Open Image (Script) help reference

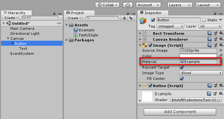tap(210, 45)
